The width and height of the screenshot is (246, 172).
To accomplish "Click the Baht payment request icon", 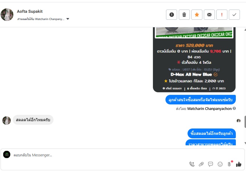I will (229, 164).
